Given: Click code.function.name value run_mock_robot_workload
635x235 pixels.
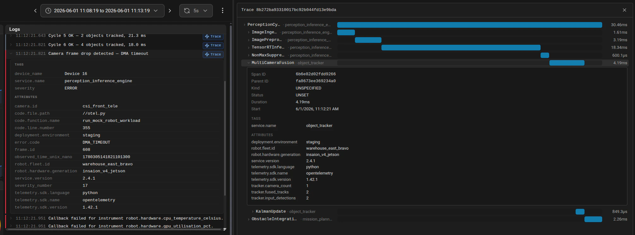Looking at the screenshot, I should (x=111, y=121).
